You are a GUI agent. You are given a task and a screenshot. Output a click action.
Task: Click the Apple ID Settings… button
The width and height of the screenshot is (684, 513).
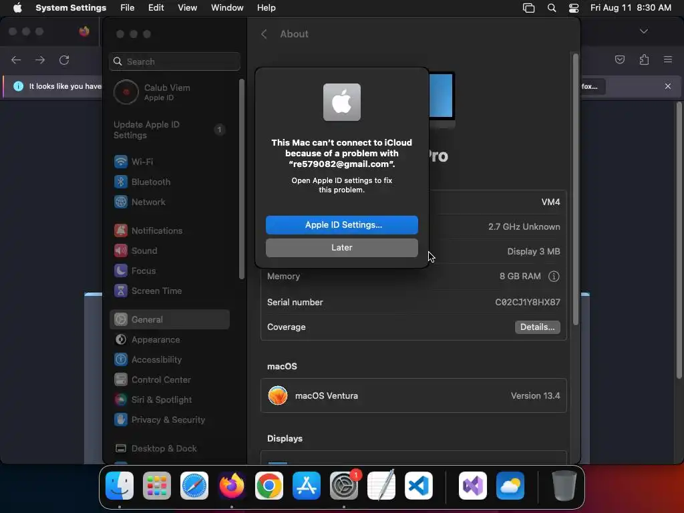[x=342, y=225]
